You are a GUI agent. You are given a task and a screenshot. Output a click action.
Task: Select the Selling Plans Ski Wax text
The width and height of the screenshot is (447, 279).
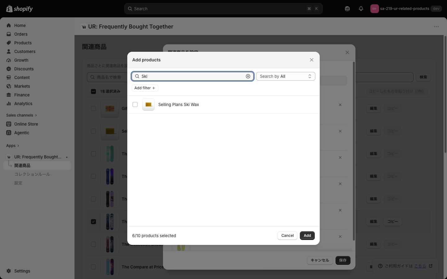[x=178, y=104]
